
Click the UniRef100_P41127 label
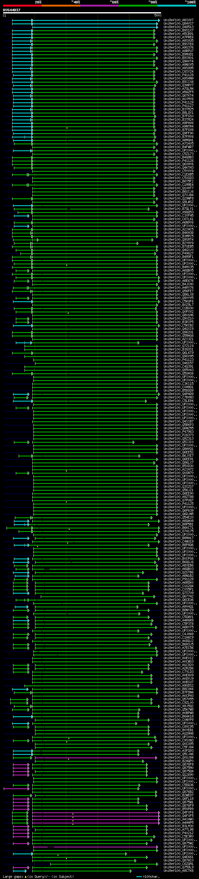(178, 106)
